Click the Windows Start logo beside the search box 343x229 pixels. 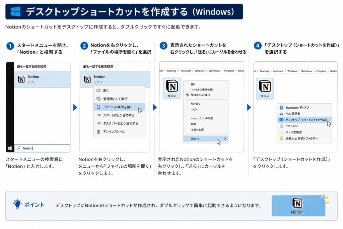tap(10, 148)
